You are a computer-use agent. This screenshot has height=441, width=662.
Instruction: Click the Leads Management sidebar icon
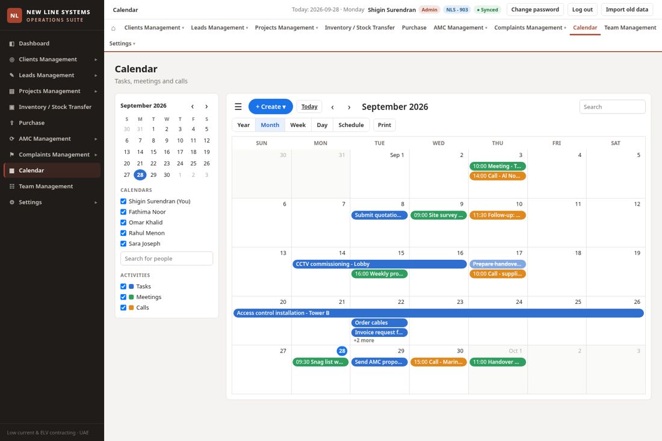[x=12, y=75]
